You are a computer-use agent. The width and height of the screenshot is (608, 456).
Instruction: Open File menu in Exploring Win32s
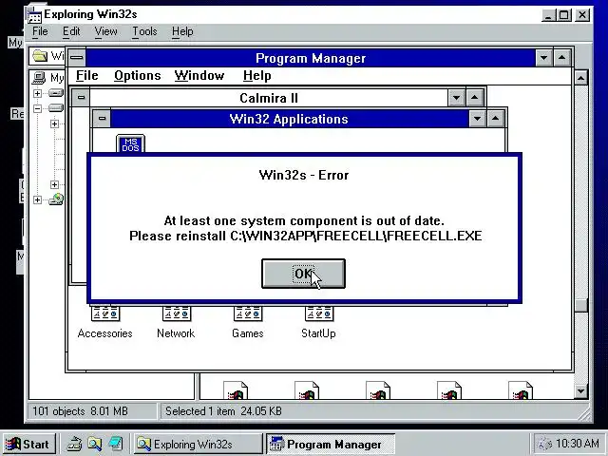[40, 31]
